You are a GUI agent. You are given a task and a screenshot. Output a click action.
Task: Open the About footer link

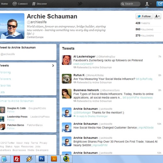coord(19,143)
